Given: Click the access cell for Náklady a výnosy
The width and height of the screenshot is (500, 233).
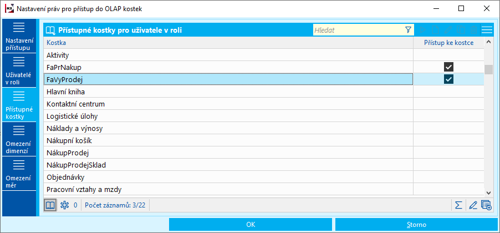Looking at the screenshot, I should [x=448, y=128].
